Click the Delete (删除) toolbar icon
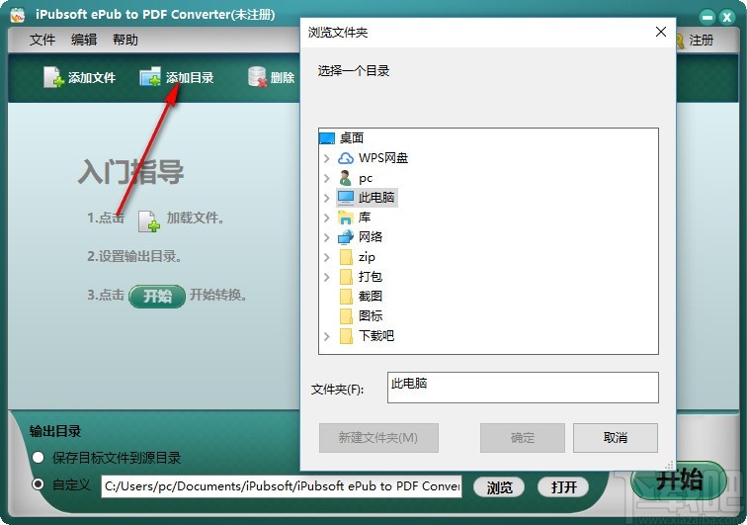Viewport: 747px width, 525px height. point(257,77)
